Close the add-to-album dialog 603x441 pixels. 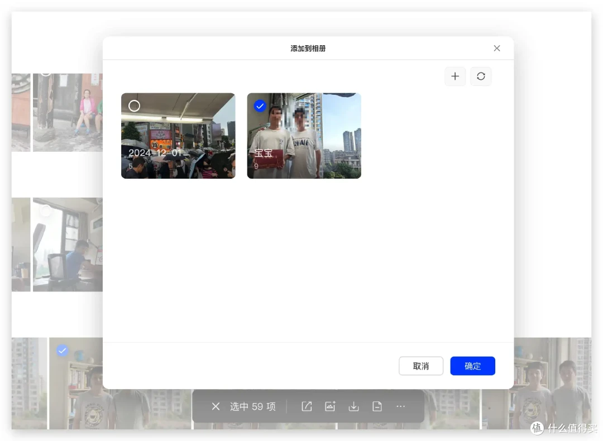pos(497,48)
